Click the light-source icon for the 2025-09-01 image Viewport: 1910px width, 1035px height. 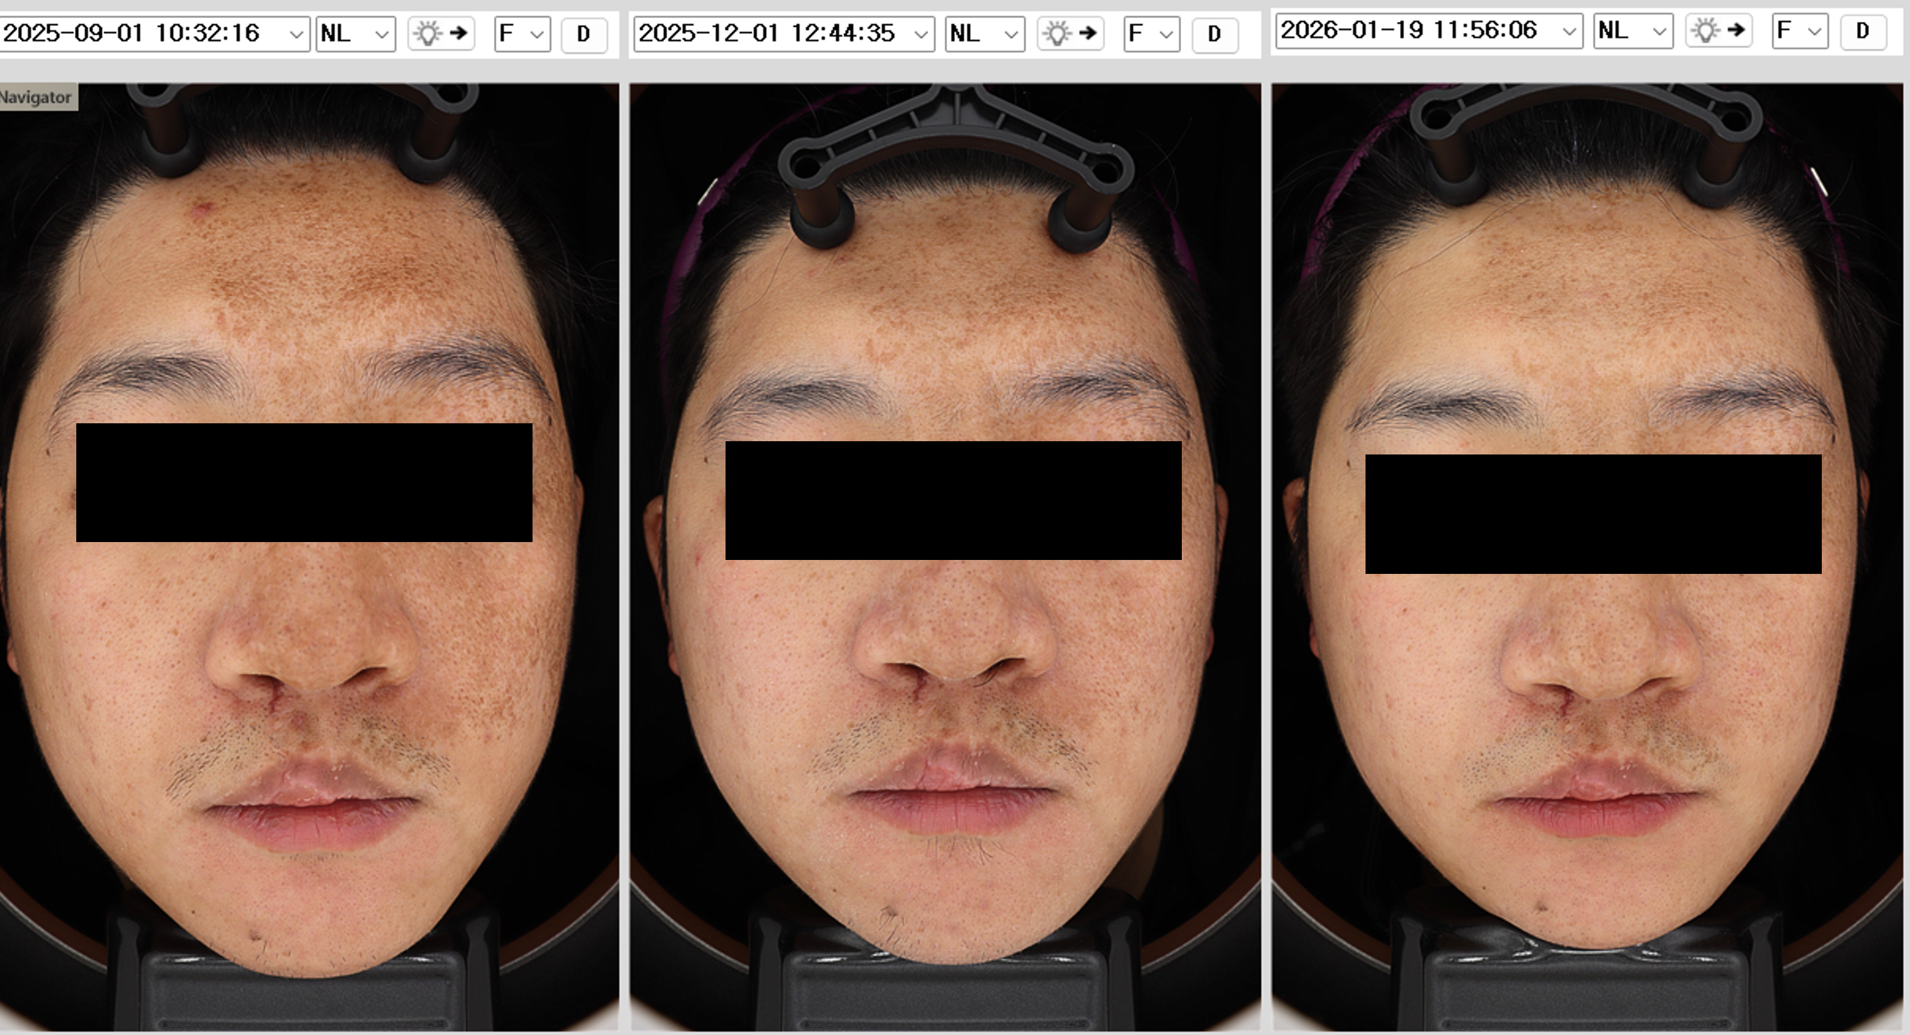[441, 34]
